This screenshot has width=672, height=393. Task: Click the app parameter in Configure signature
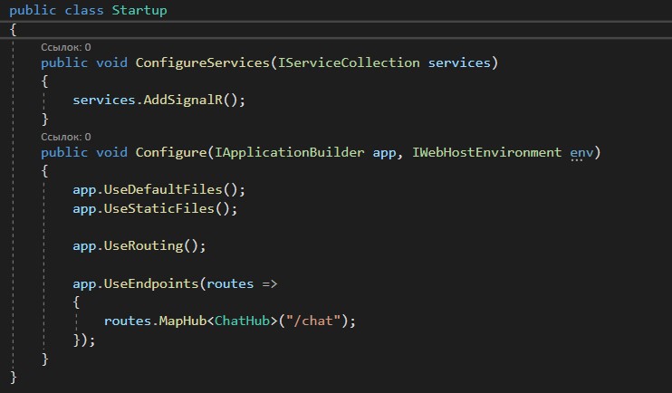pos(384,153)
